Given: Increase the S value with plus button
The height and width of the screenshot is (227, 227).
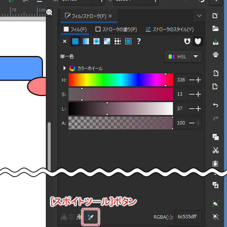Looking at the screenshot, I should pos(198,94).
